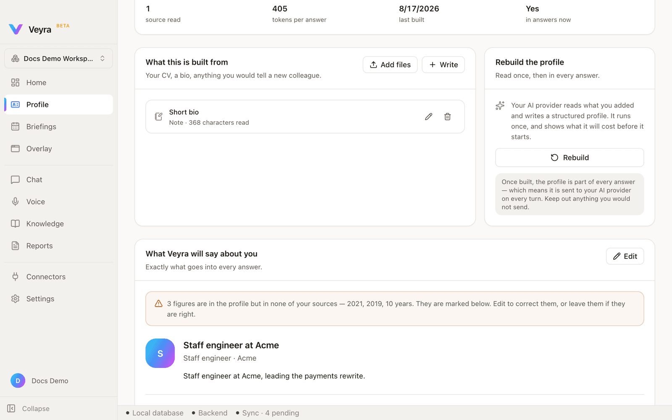Screen dimensions: 672x420
Task: Open Settings from the sidebar
Action: [x=58, y=299]
